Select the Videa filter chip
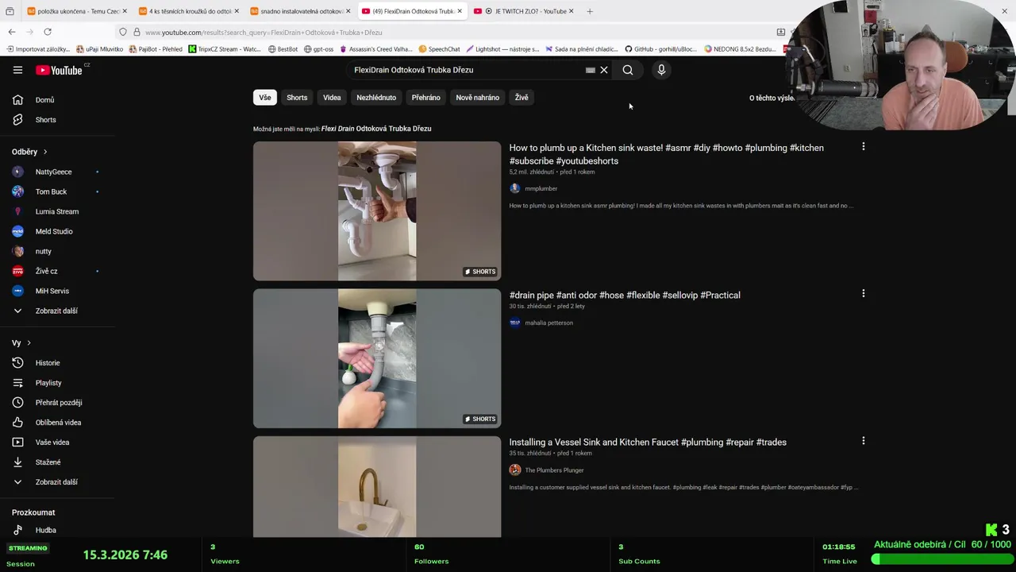1016x572 pixels. pos(332,98)
